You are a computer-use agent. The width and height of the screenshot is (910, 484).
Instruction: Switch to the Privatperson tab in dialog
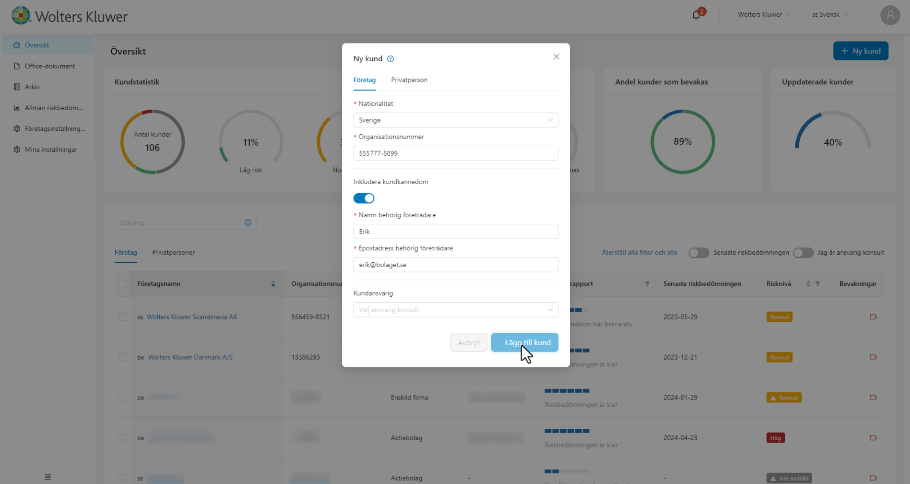409,80
